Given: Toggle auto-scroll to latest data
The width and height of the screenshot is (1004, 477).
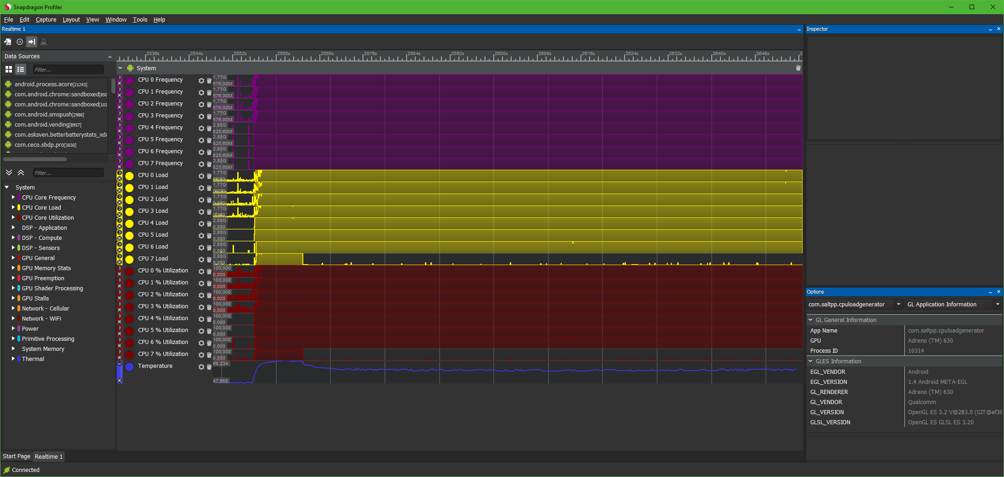Looking at the screenshot, I should (32, 42).
